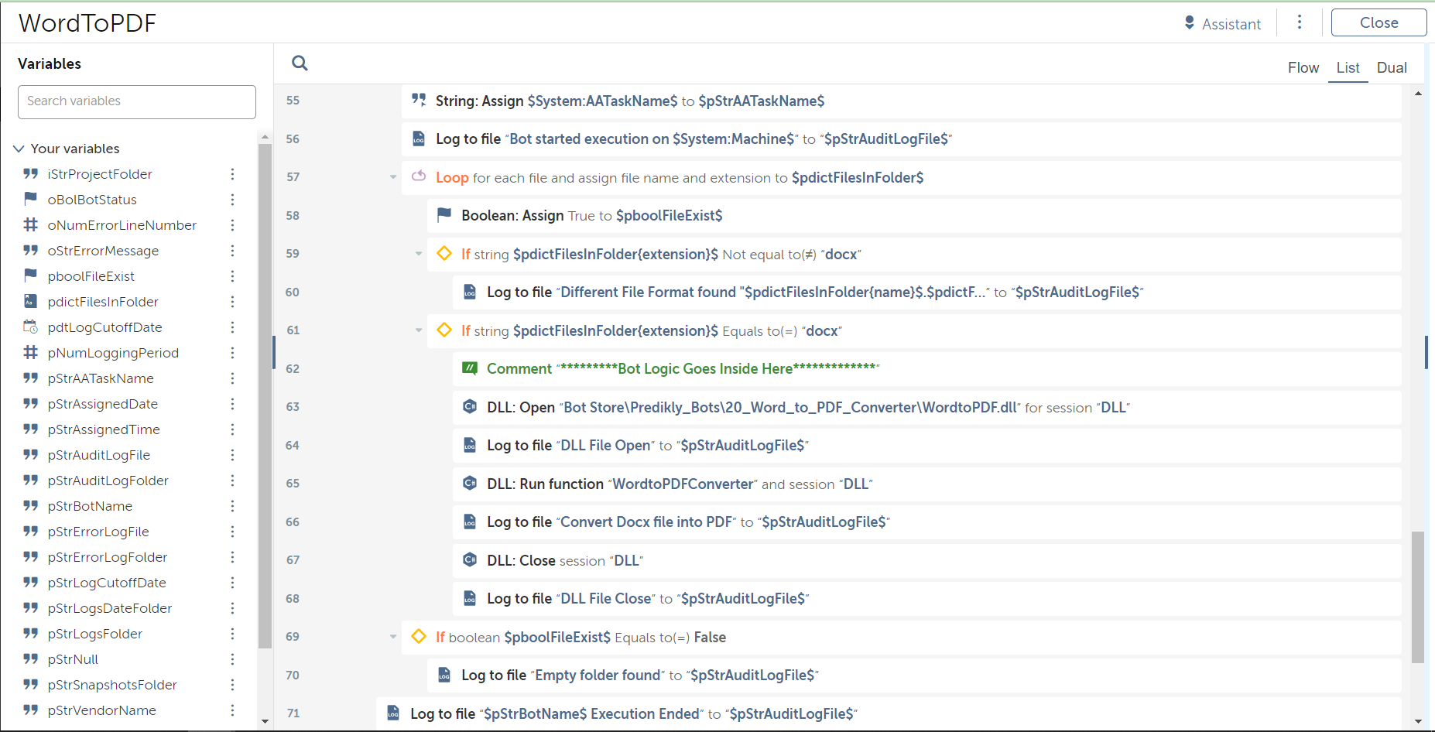Click the search magnifier icon above code list
This screenshot has height=732, width=1435.
(300, 63)
